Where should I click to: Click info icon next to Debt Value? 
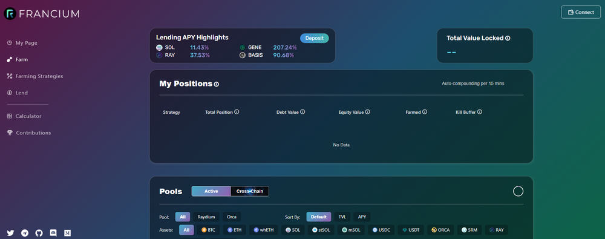302,112
